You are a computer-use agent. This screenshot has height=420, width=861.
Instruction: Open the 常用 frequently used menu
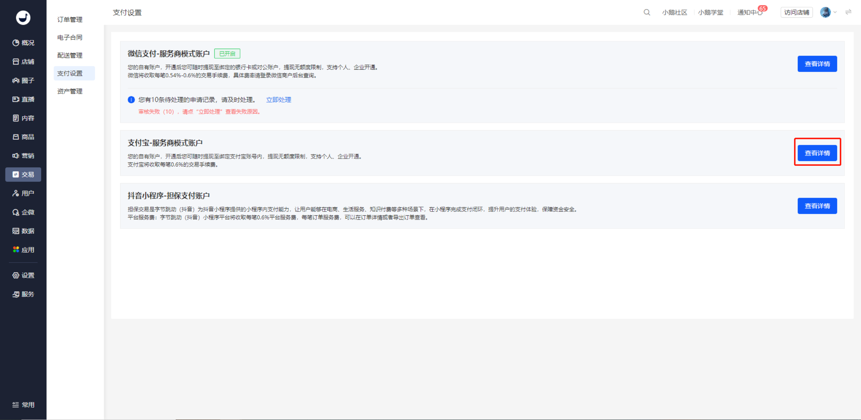pos(23,405)
